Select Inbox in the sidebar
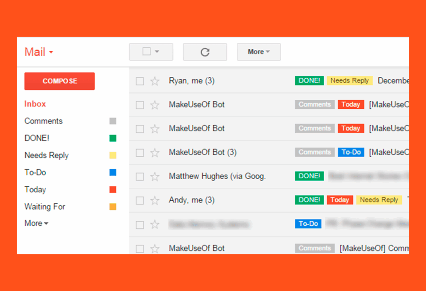 pos(35,104)
